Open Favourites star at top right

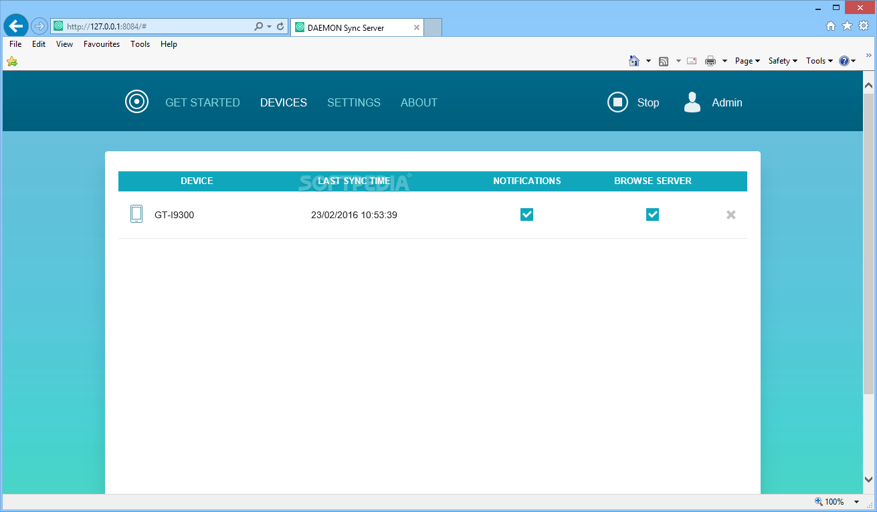click(x=847, y=26)
